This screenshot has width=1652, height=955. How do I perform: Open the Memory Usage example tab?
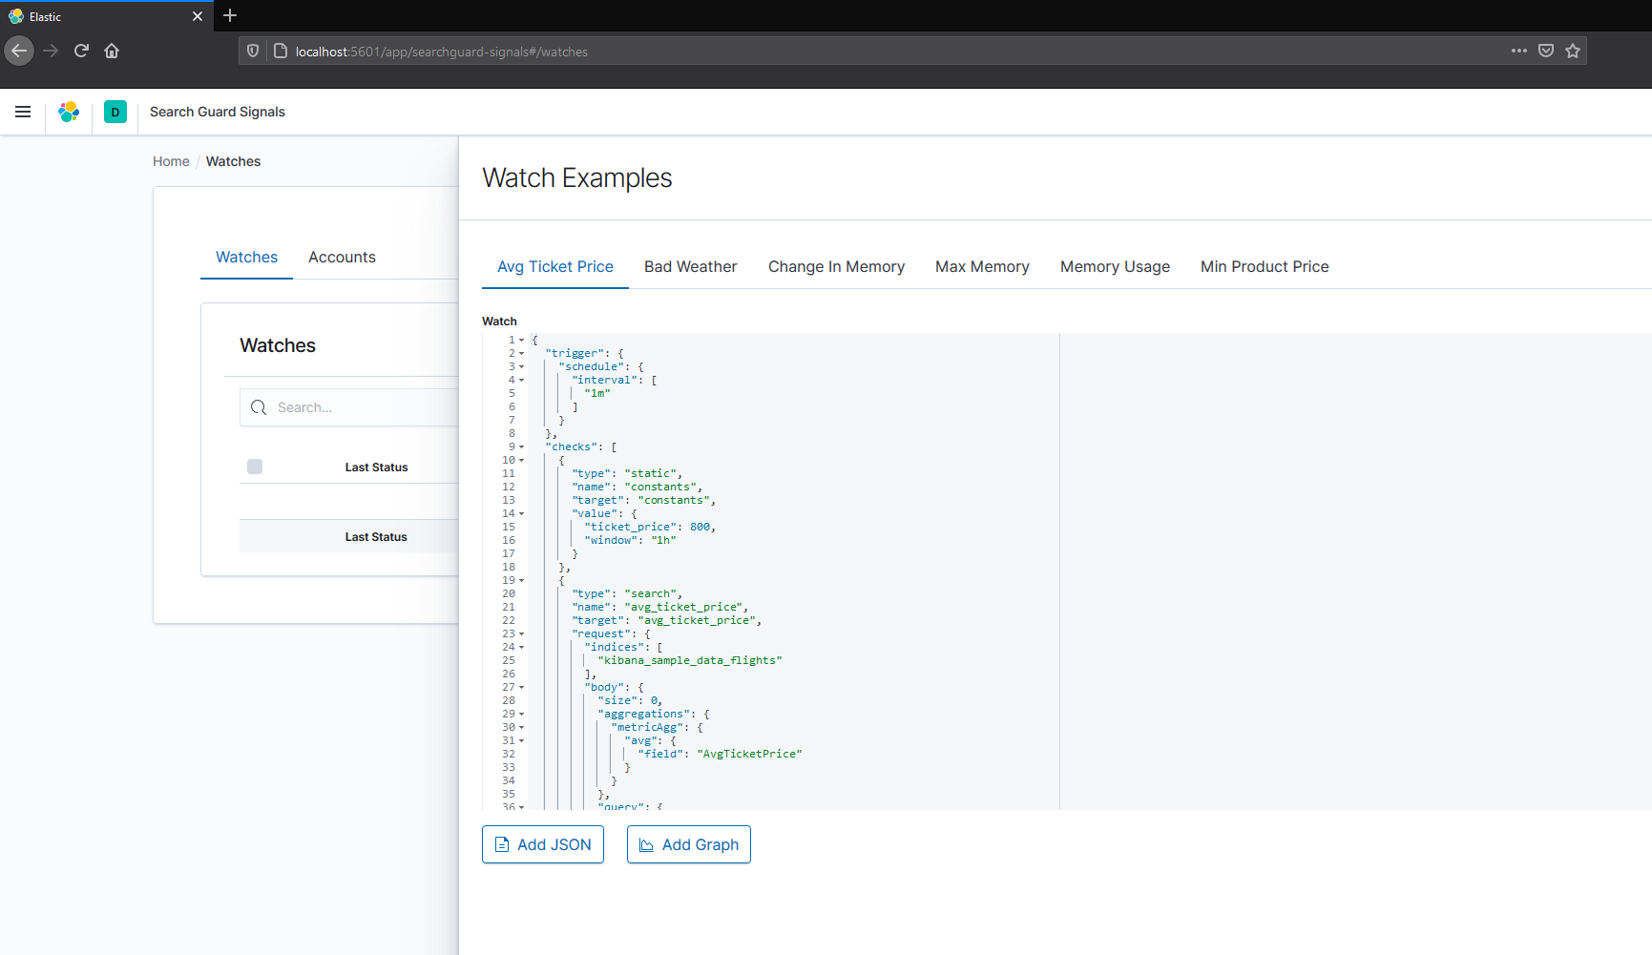pyautogui.click(x=1115, y=267)
